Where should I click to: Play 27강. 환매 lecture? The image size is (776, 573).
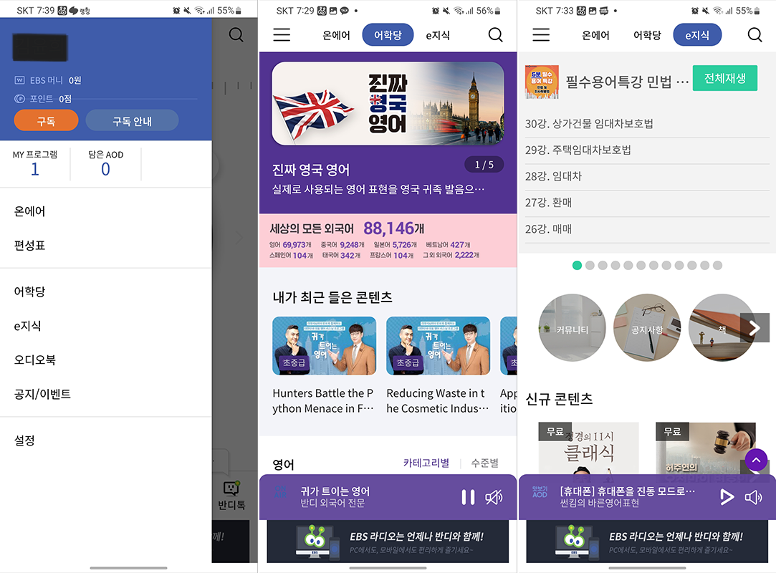coord(647,203)
